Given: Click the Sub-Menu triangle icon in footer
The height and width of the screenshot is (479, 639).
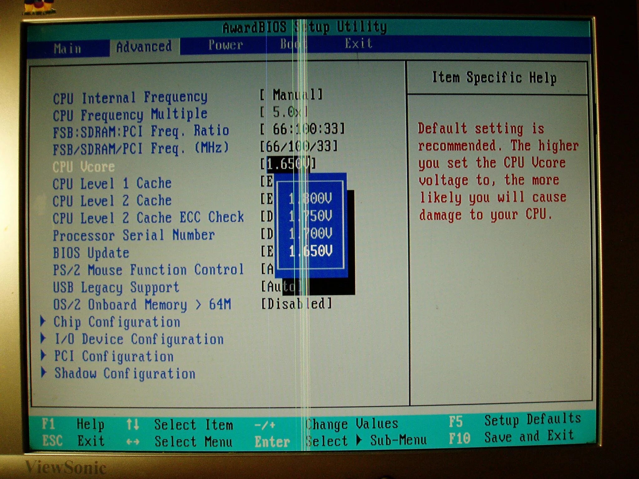Looking at the screenshot, I should coord(359,440).
